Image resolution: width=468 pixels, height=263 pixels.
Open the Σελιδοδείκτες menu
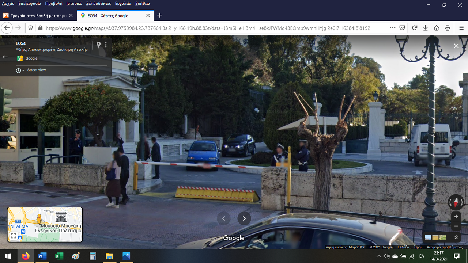point(99,4)
